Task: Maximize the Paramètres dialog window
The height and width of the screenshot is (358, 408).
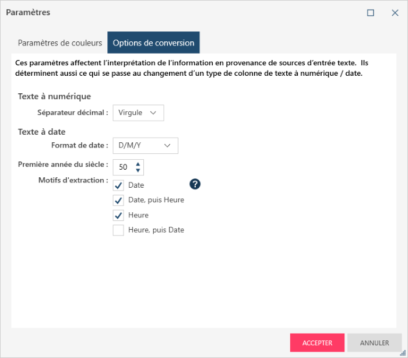Action: click(x=370, y=13)
